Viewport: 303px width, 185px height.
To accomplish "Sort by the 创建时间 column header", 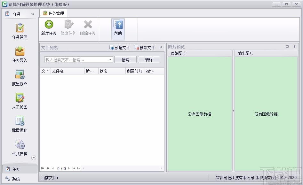I will (135, 71).
